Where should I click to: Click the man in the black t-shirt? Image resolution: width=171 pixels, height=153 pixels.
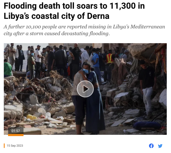147,88
